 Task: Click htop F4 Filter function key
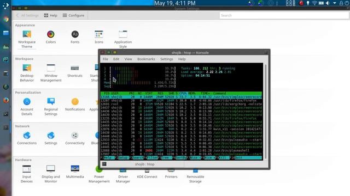[151, 158]
